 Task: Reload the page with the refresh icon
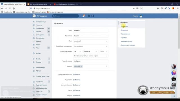pos(10,8)
